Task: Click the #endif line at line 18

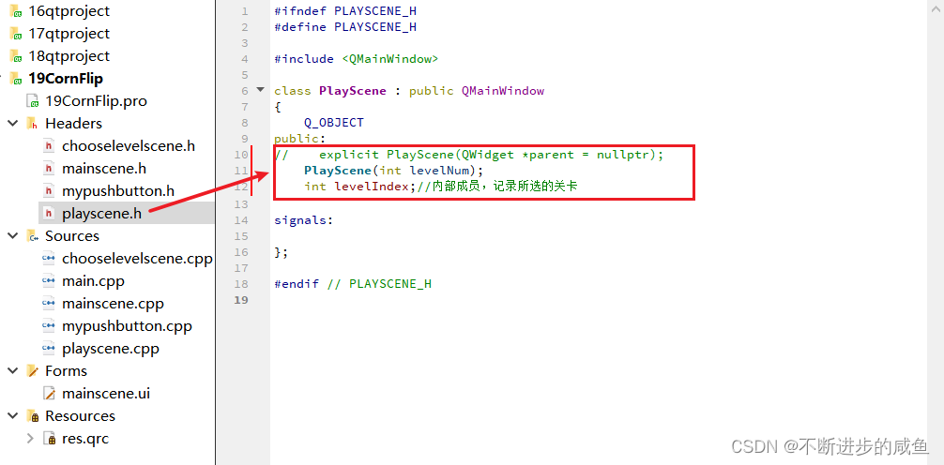Action: point(353,284)
